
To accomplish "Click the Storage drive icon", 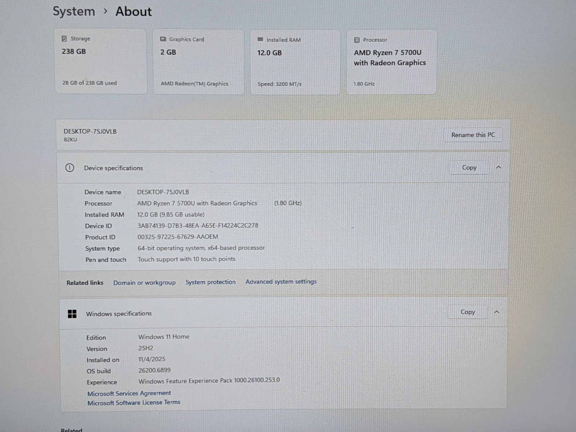I will (x=64, y=39).
